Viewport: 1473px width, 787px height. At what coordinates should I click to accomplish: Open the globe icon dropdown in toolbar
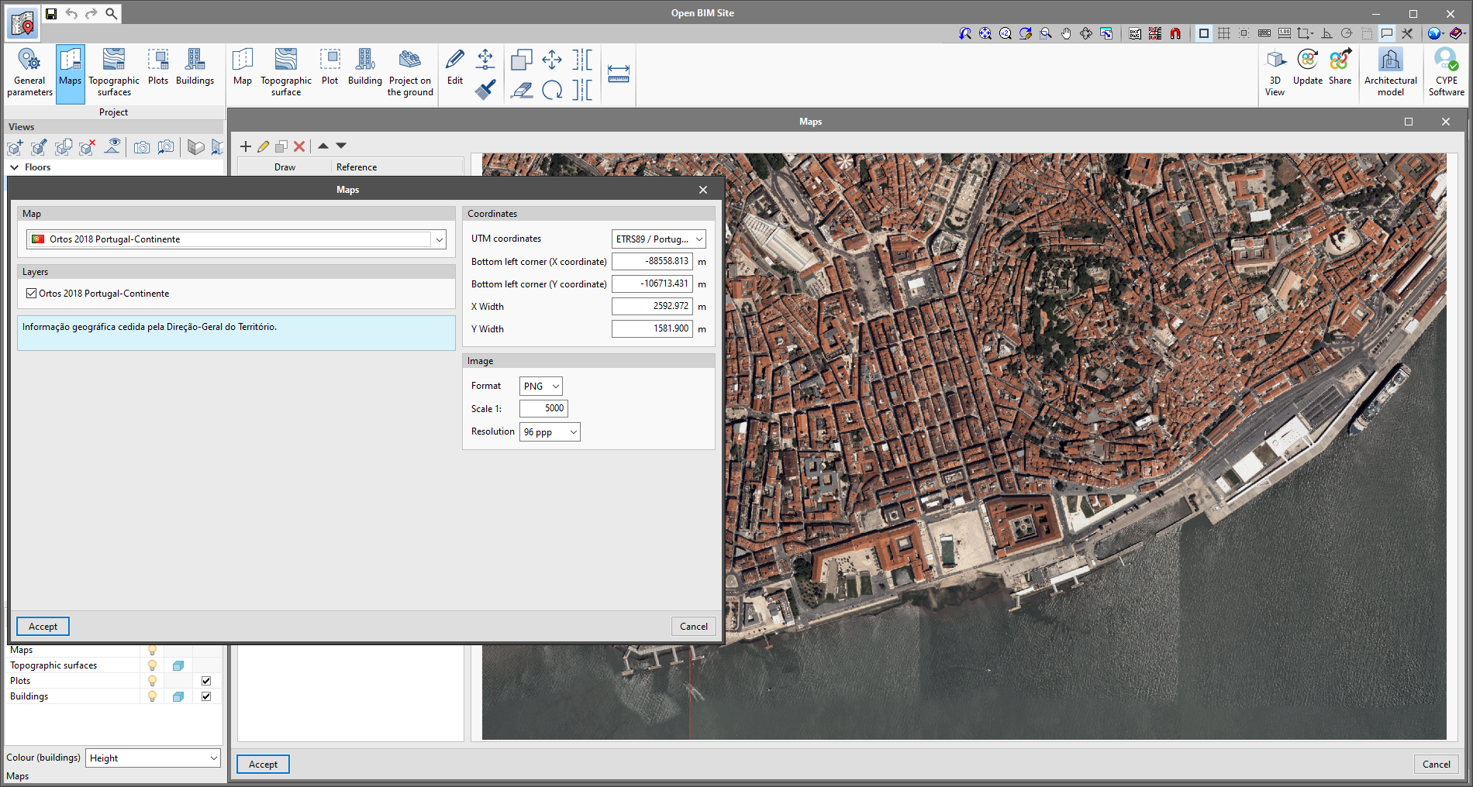coord(1436,33)
